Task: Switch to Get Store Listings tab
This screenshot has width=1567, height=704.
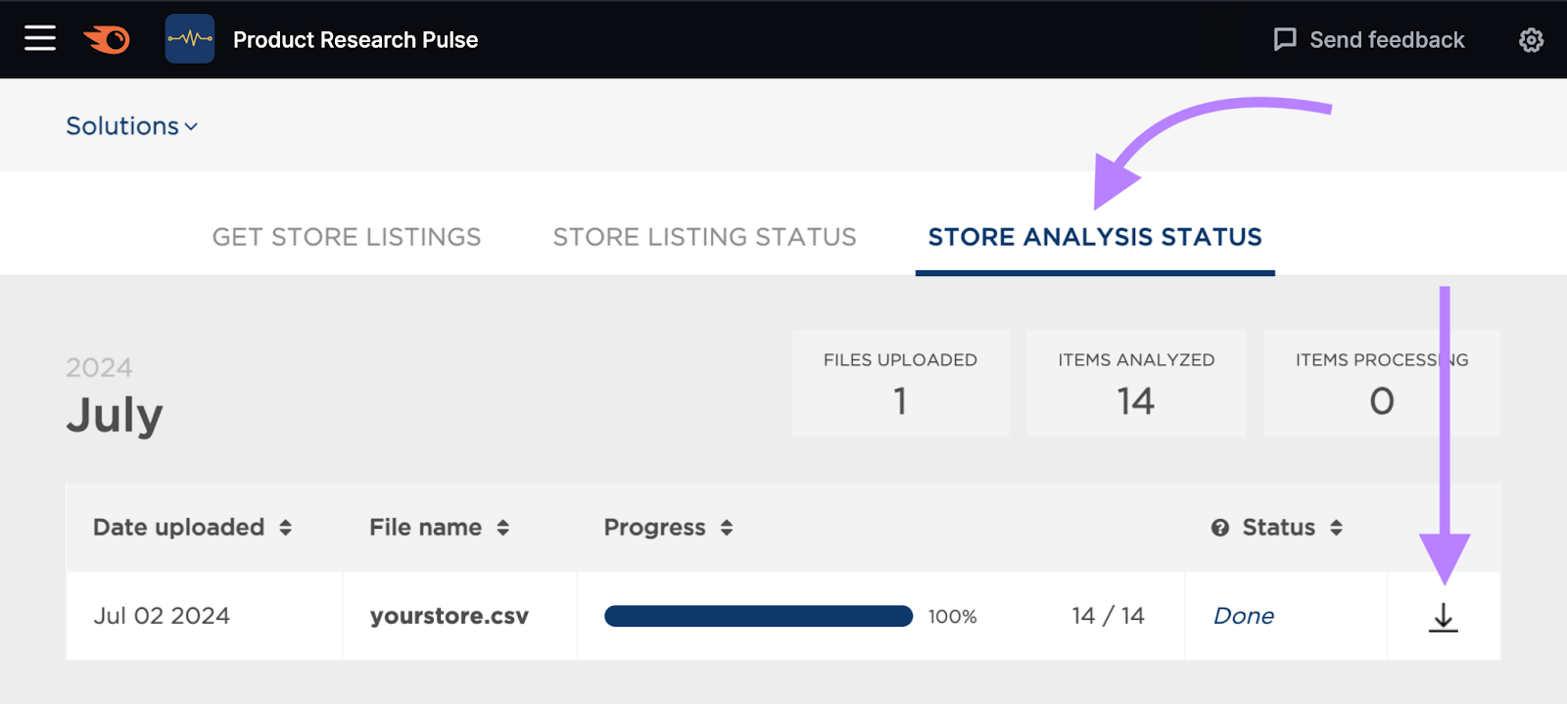Action: [x=347, y=237]
